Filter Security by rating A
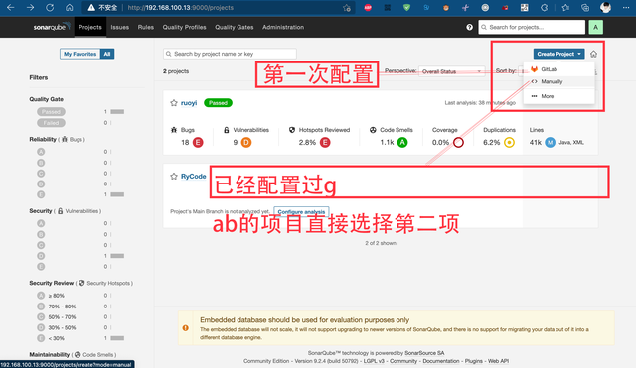Image resolution: width=636 pixels, height=368 pixels. [x=41, y=223]
